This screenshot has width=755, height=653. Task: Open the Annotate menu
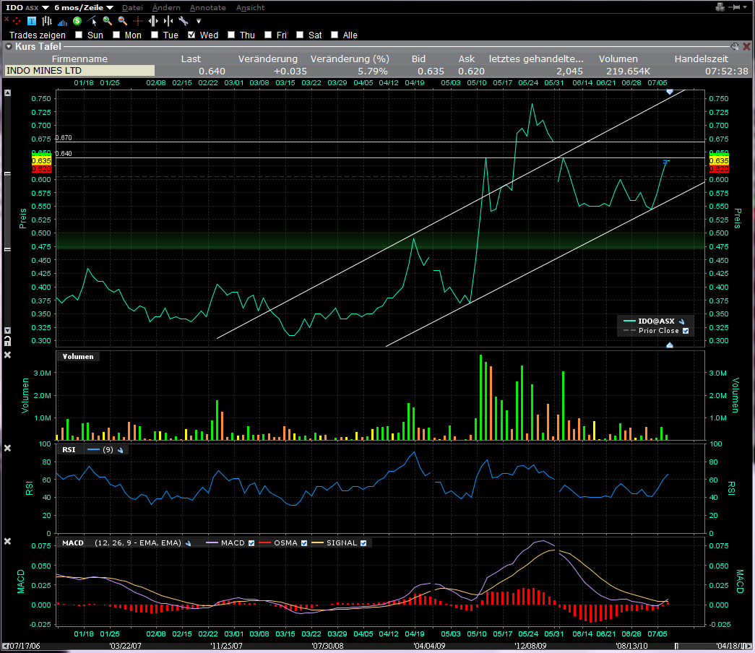point(207,8)
